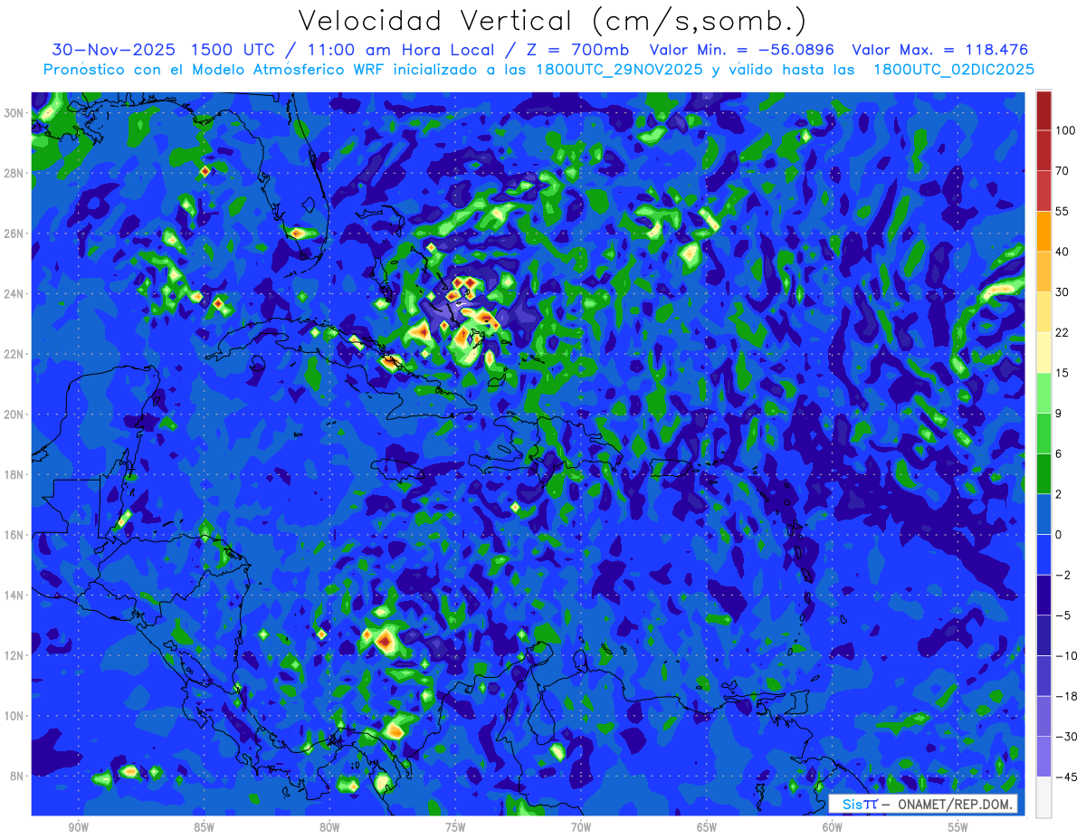Click the 'ONAMET/REP.DOM.' credit label
The height and width of the screenshot is (839, 1086).
[955, 804]
